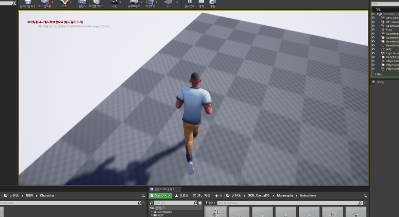Click the Build (빌드) toolbar button
The image size is (399, 217).
tap(168, 4)
